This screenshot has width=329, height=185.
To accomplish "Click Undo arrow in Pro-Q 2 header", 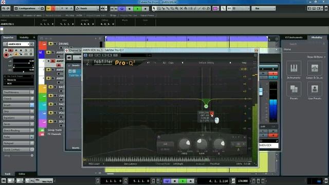I will click(149, 63).
